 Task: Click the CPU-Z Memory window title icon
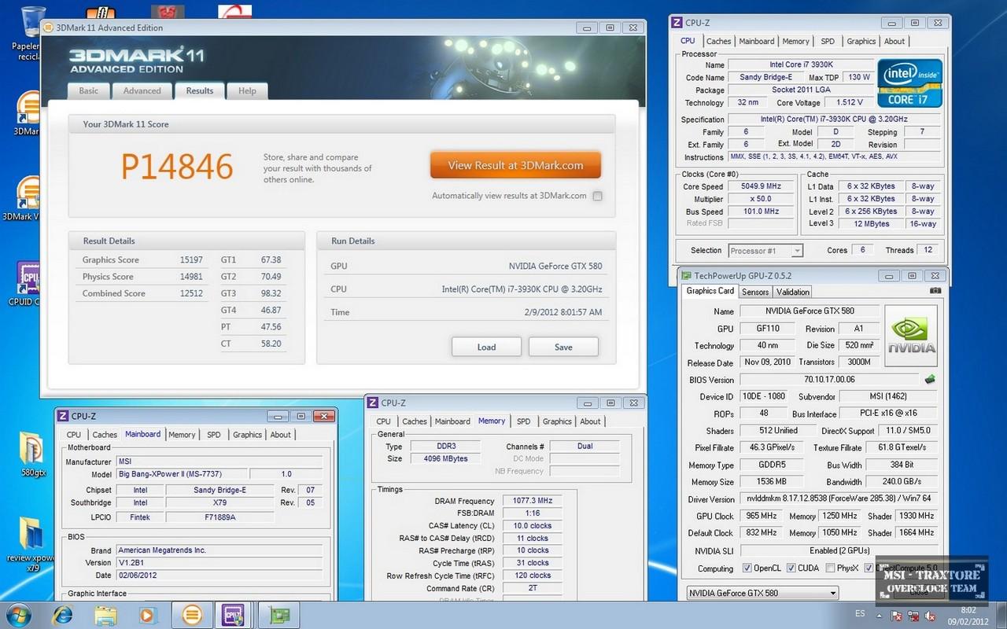pyautogui.click(x=374, y=403)
